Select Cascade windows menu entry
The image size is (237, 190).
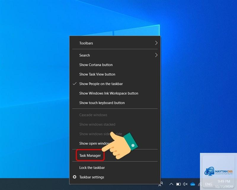click(115, 115)
